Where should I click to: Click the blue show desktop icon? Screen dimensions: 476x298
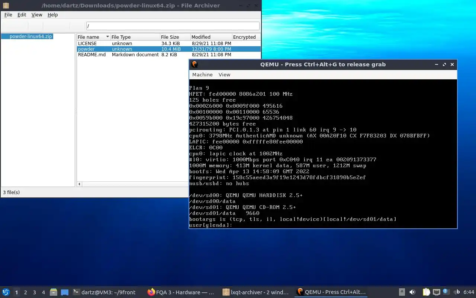pyautogui.click(x=65, y=292)
